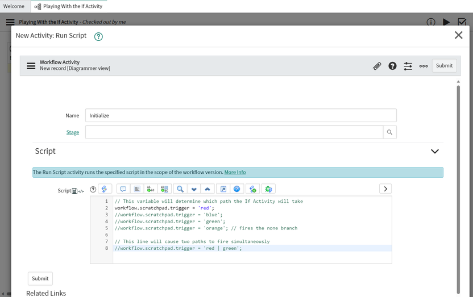Click Submit button in form header
This screenshot has width=473, height=297.
coord(444,66)
